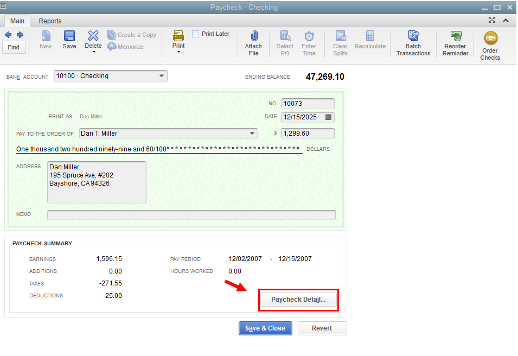Select the Deductions value -25.00

click(x=112, y=296)
